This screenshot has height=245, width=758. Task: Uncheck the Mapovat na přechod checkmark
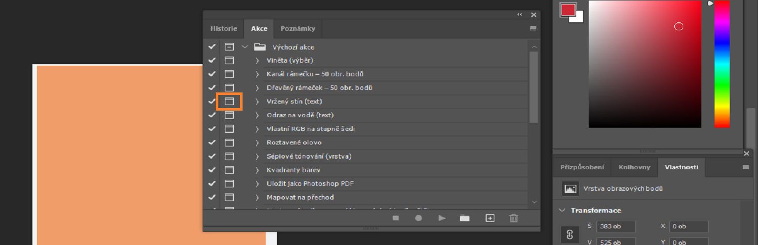click(212, 197)
